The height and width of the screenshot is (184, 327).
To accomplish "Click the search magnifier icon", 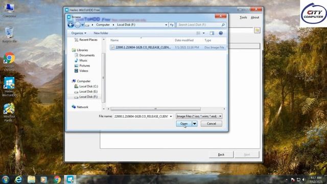I will point(223,25).
